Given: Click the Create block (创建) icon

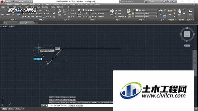Looking at the screenshot, I should pos(118,10).
